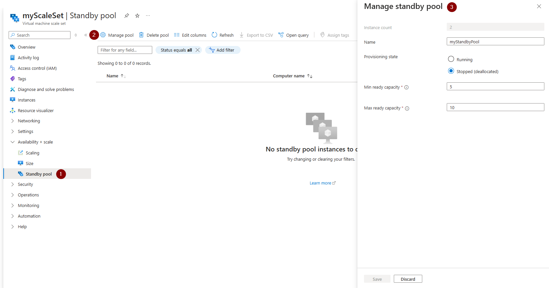Click the Save button
This screenshot has height=288, width=549.
coord(377,279)
